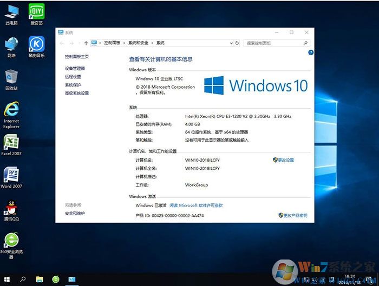Image resolution: width=379 pixels, height=286 pixels.
Task: Open File Explorer from the taskbar
Action: (x=40, y=279)
